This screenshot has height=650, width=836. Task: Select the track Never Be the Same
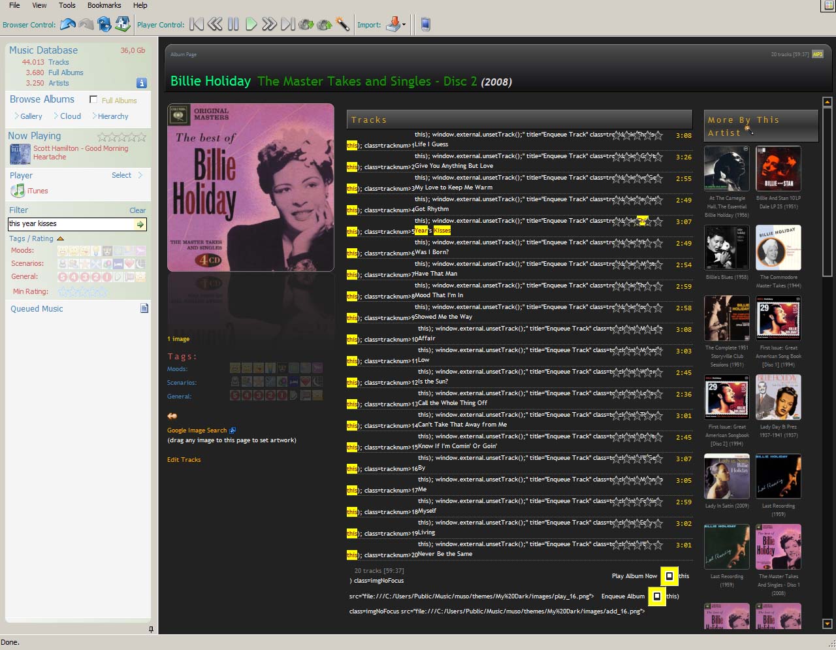pyautogui.click(x=445, y=554)
